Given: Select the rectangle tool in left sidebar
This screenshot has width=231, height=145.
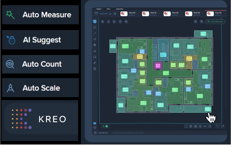Looking at the screenshot, I should click(95, 27).
